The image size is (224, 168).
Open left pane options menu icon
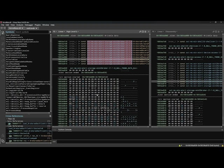(x=145, y=31)
